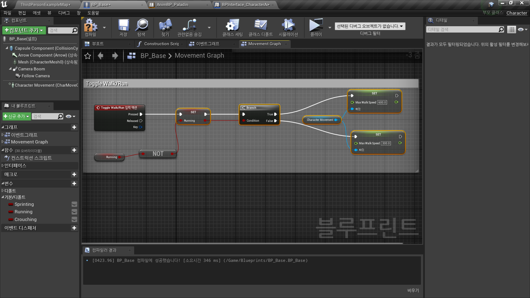This screenshot has height=298, width=530.
Task: Expand the Add Component dropdown
Action: point(24,30)
